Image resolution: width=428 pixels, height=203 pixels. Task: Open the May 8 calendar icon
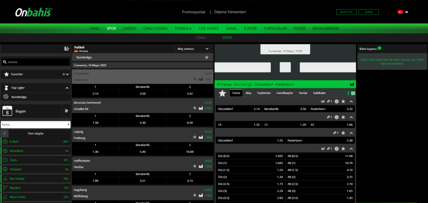tap(7, 111)
